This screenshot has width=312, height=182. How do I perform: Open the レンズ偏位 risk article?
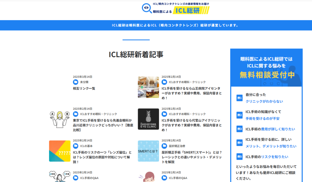tap(102, 157)
